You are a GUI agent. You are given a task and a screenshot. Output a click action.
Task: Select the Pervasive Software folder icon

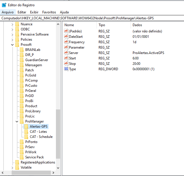[17, 34]
